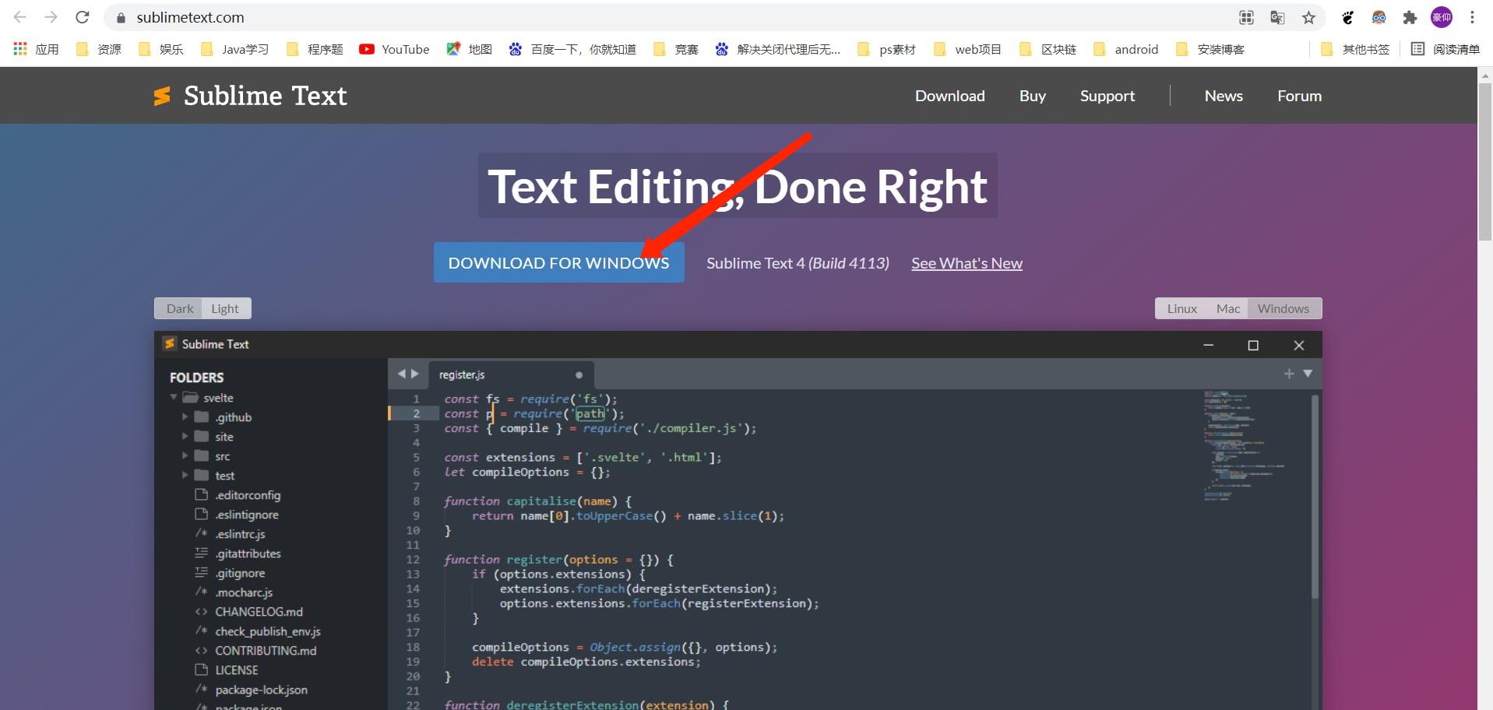1493x710 pixels.
Task: Select CONTRIBUTING.md in the sidebar
Action: click(266, 650)
